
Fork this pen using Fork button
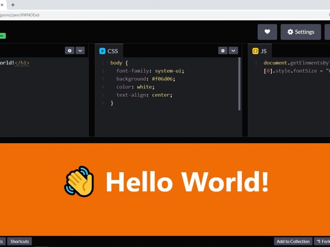pyautogui.click(x=322, y=241)
